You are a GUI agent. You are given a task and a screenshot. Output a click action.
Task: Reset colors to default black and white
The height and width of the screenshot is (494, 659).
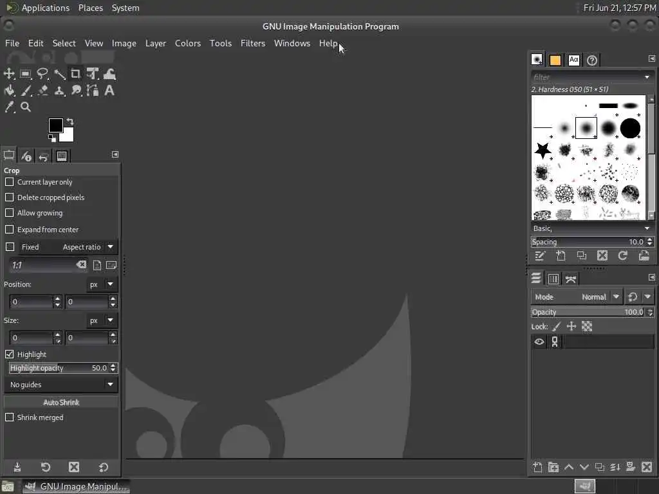51,138
